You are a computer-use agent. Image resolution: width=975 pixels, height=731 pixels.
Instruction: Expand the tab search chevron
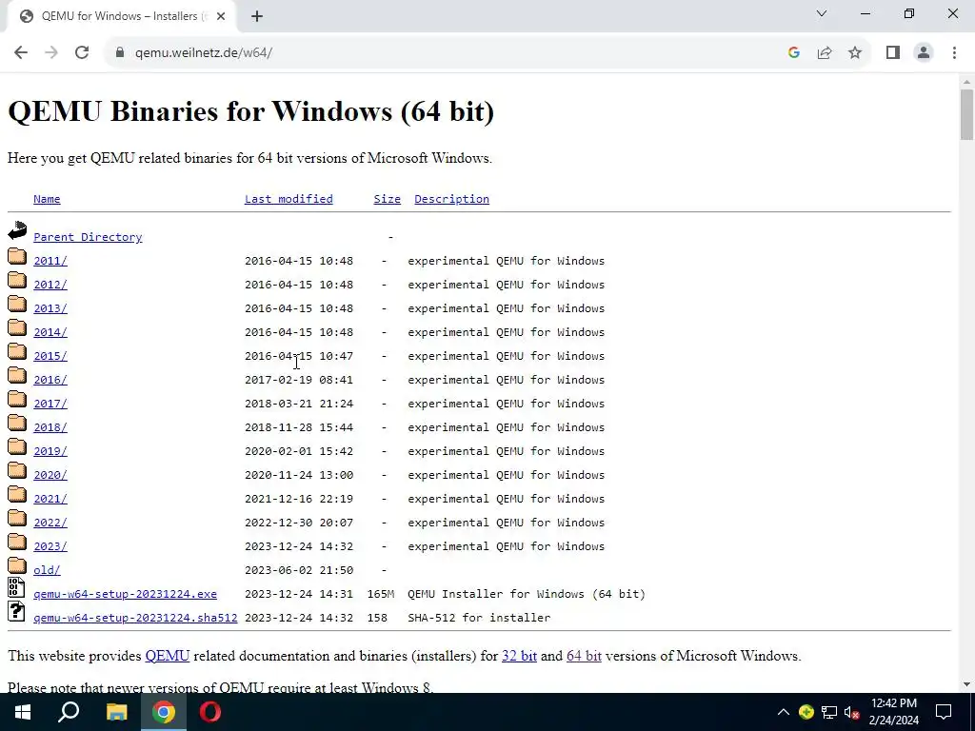(822, 13)
